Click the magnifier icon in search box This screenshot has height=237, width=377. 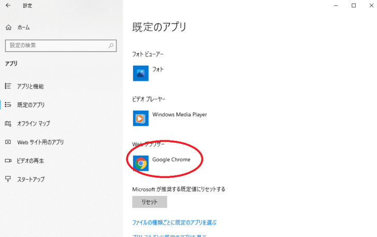click(111, 46)
